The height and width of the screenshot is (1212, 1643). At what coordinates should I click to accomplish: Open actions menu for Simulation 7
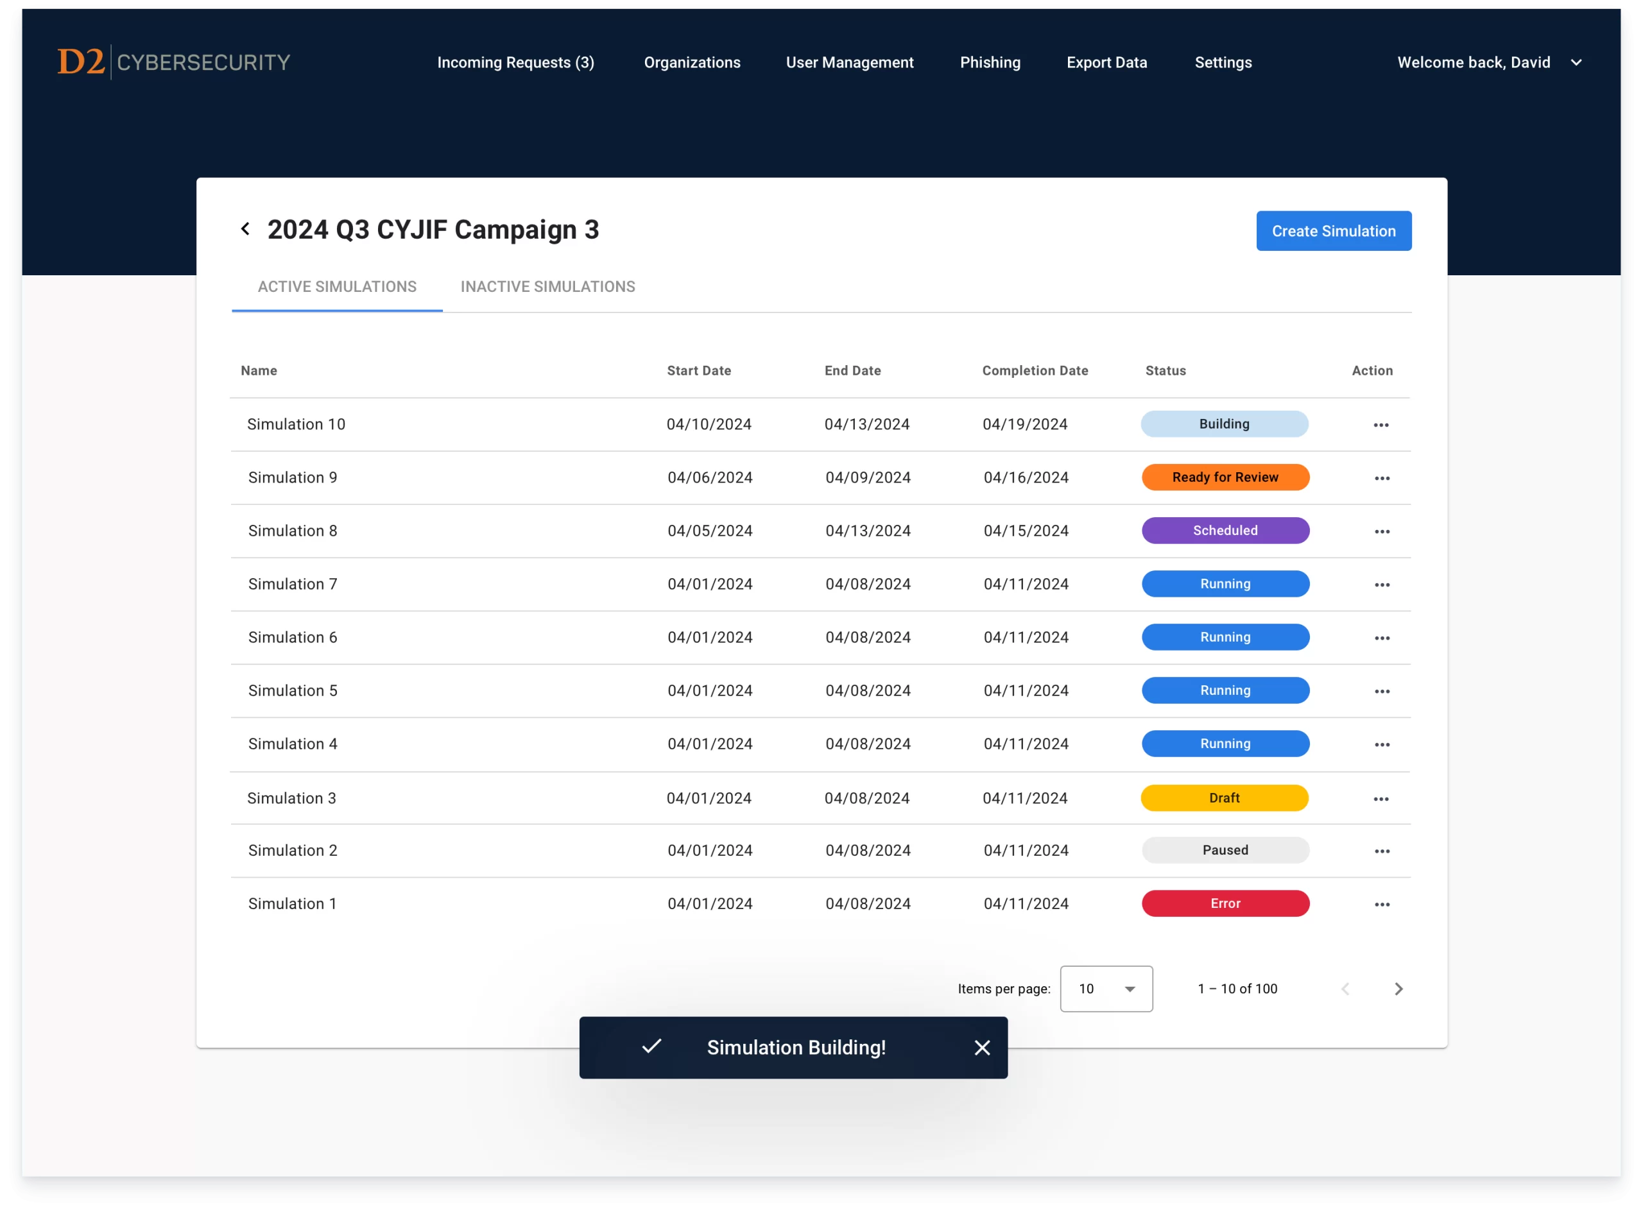pyautogui.click(x=1382, y=585)
